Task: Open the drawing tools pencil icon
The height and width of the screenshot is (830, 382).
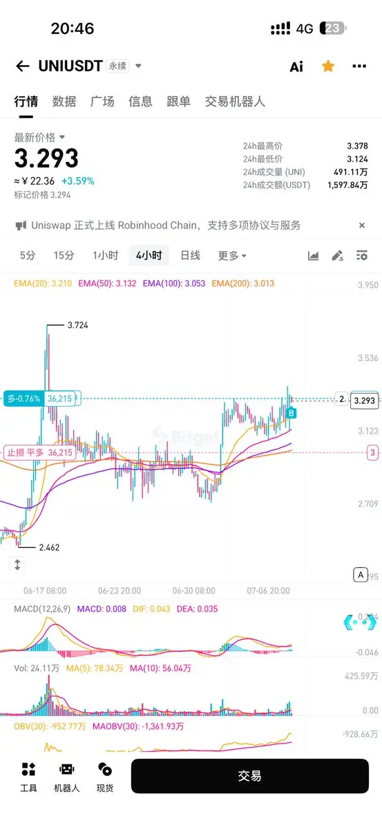Action: (x=337, y=256)
